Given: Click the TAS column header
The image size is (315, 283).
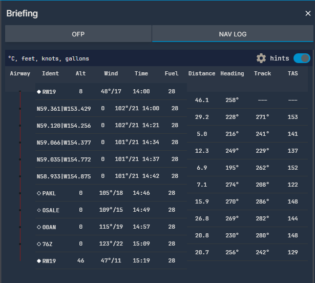Looking at the screenshot, I should point(292,74).
